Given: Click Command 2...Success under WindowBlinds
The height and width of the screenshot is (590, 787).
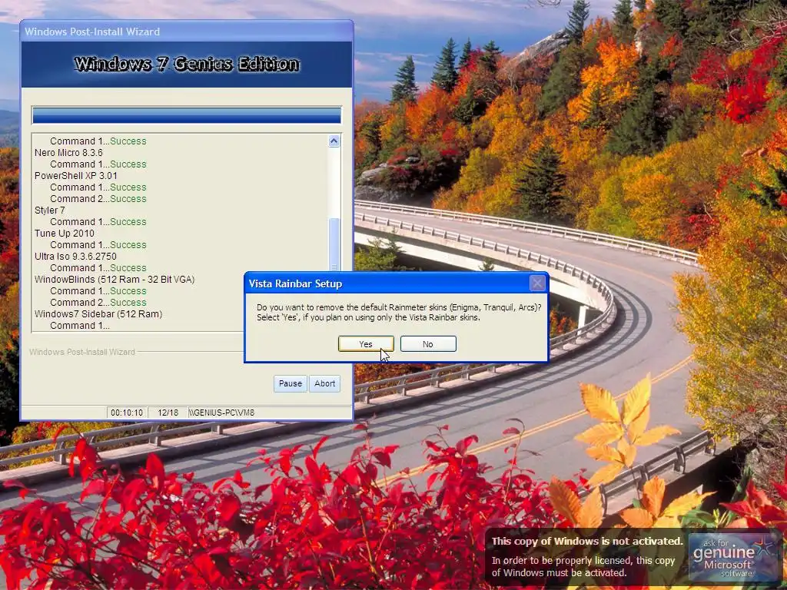Looking at the screenshot, I should pyautogui.click(x=98, y=303).
